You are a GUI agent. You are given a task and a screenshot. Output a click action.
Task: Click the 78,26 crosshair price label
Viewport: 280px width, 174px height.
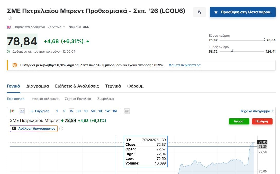(x=263, y=147)
